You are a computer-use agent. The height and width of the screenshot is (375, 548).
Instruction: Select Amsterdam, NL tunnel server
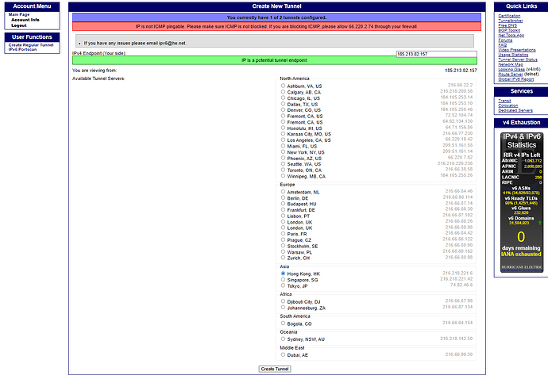(x=283, y=192)
